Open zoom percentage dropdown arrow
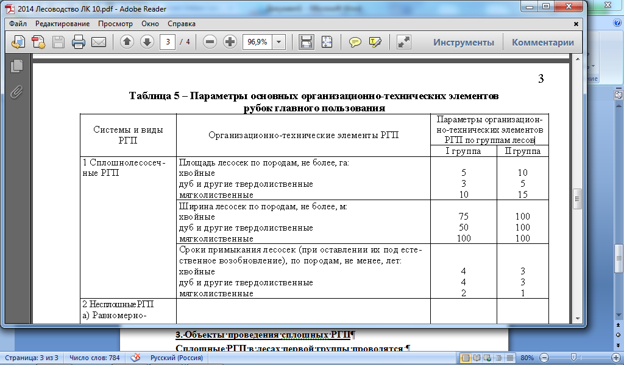The width and height of the screenshot is (624, 365). [x=279, y=42]
